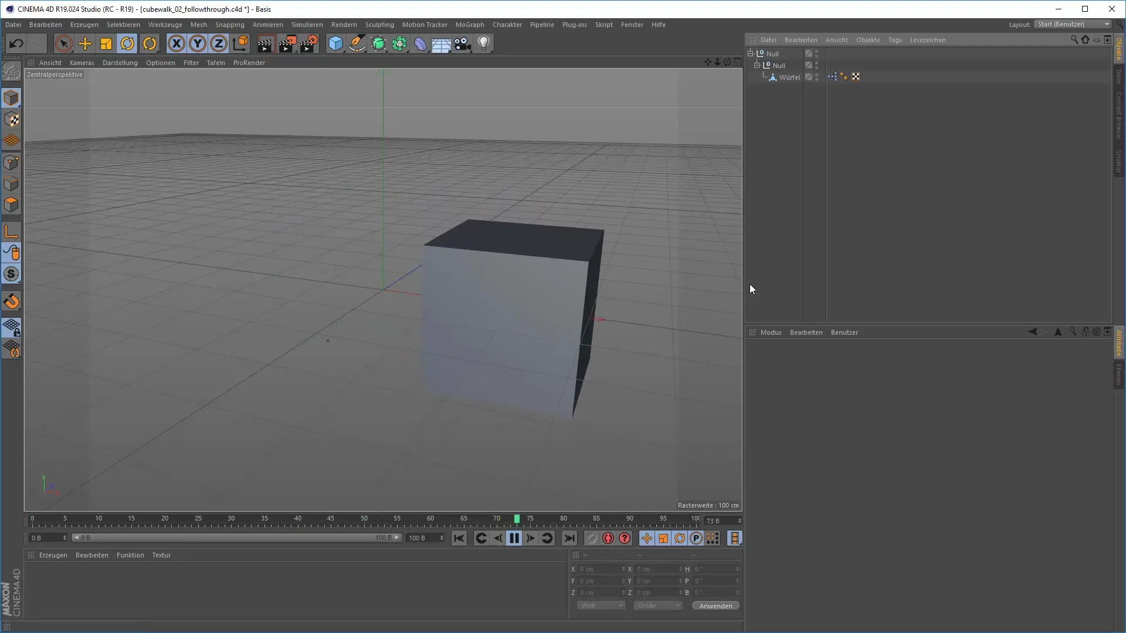Open viewport Kameras menu
The width and height of the screenshot is (1126, 633).
tap(82, 63)
